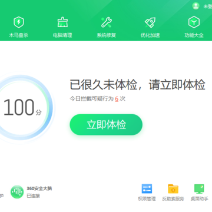Open 电脑清理 broom cleanup icon

tap(62, 22)
